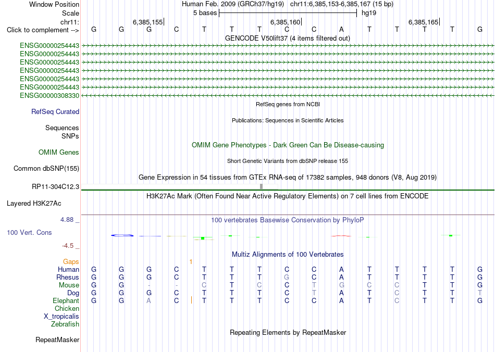495x352 pixels.
Task: Click the OMIM Gene Phenotypes green title
Action: [x=288, y=145]
